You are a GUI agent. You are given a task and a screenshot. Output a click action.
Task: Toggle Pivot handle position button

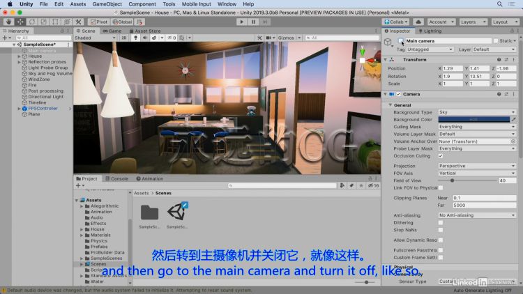pos(99,22)
